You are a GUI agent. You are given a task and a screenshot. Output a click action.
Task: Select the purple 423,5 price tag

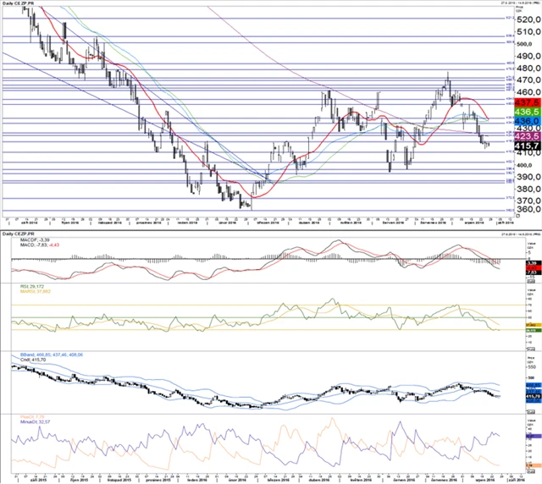[x=528, y=135]
